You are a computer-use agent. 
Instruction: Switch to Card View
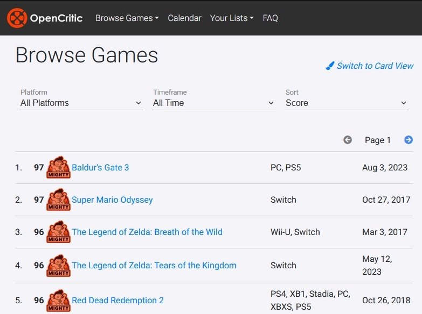(x=375, y=66)
